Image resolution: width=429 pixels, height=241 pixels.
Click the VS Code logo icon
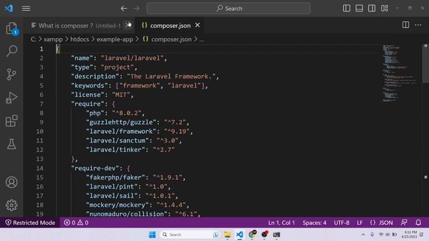(9, 8)
